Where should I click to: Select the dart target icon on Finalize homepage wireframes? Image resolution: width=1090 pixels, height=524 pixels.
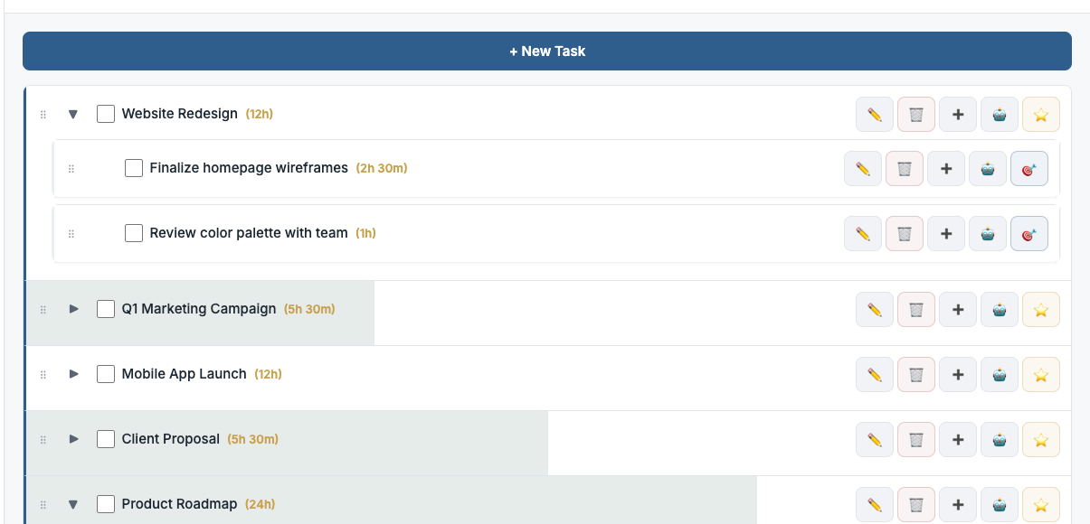coord(1029,168)
